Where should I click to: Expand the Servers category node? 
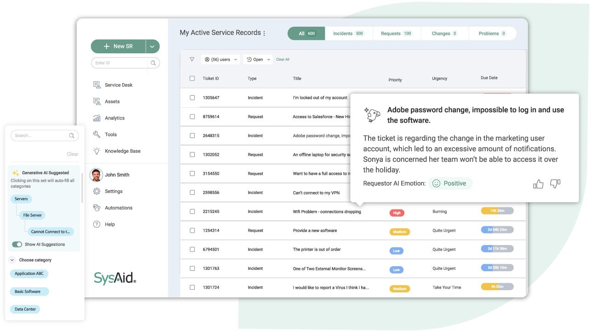[x=21, y=199]
